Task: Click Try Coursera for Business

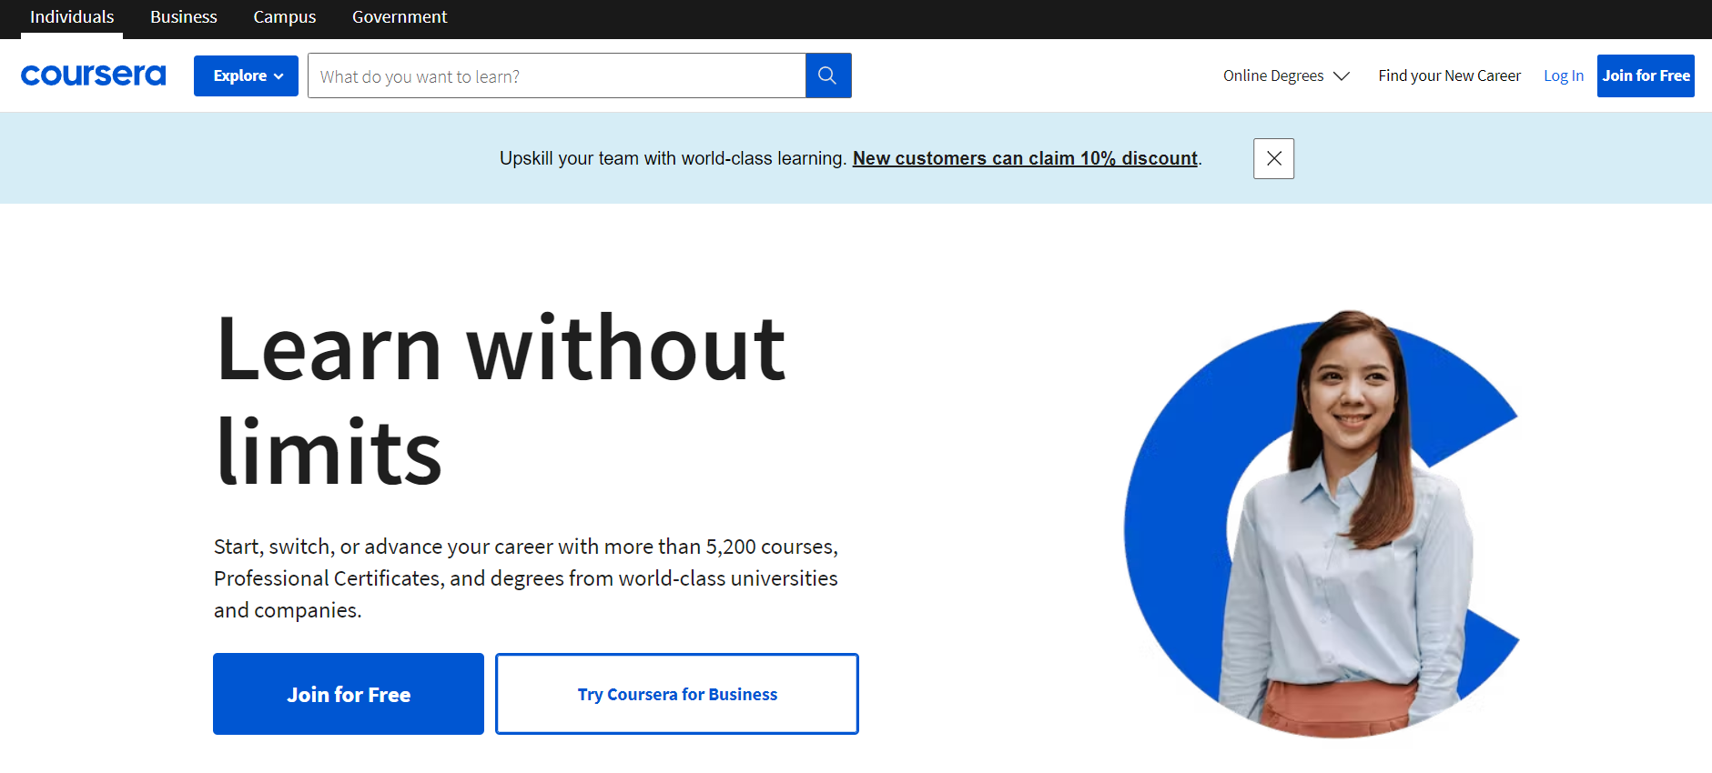Action: pyautogui.click(x=677, y=694)
